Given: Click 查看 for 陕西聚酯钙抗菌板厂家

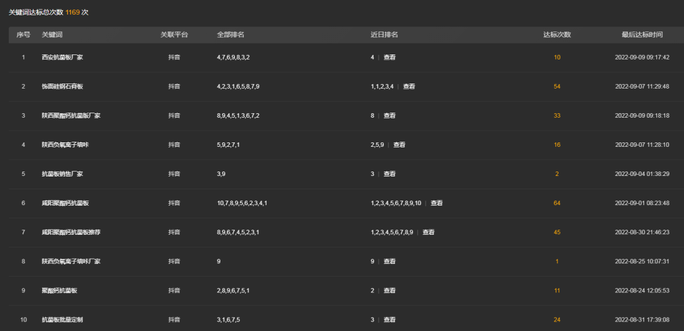Looking at the screenshot, I should pos(389,116).
